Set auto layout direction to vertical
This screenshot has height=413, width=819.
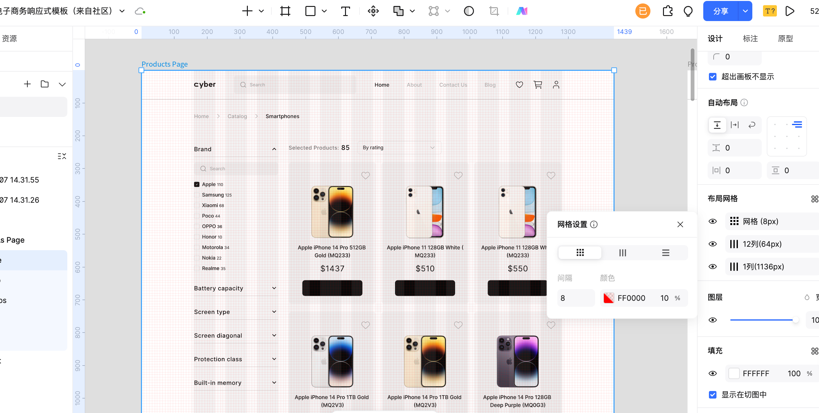pyautogui.click(x=717, y=125)
